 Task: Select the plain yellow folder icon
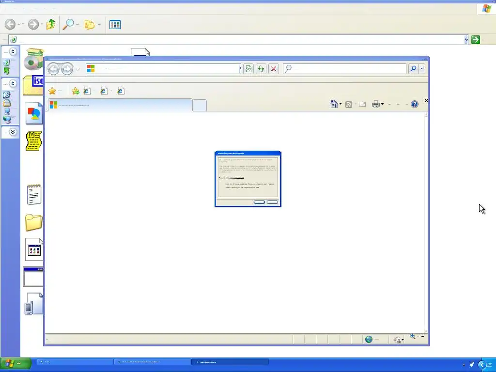pyautogui.click(x=34, y=222)
